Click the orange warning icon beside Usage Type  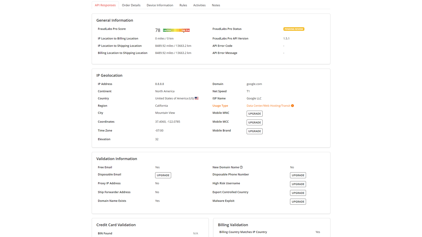(292, 106)
